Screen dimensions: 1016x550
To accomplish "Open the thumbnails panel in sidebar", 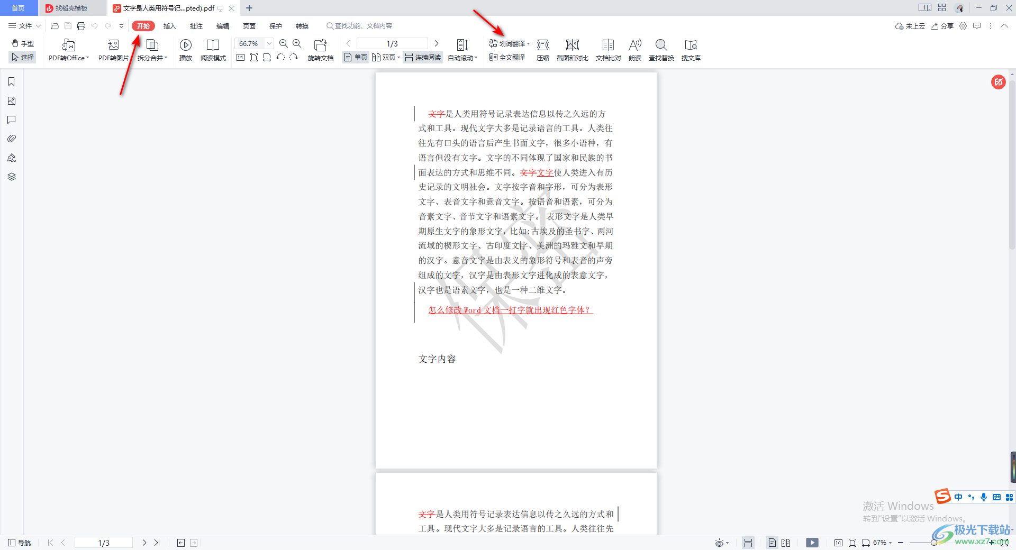I will [x=12, y=100].
